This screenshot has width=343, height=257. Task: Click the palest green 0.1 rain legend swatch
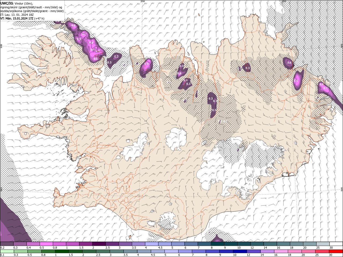(x=7, y=251)
